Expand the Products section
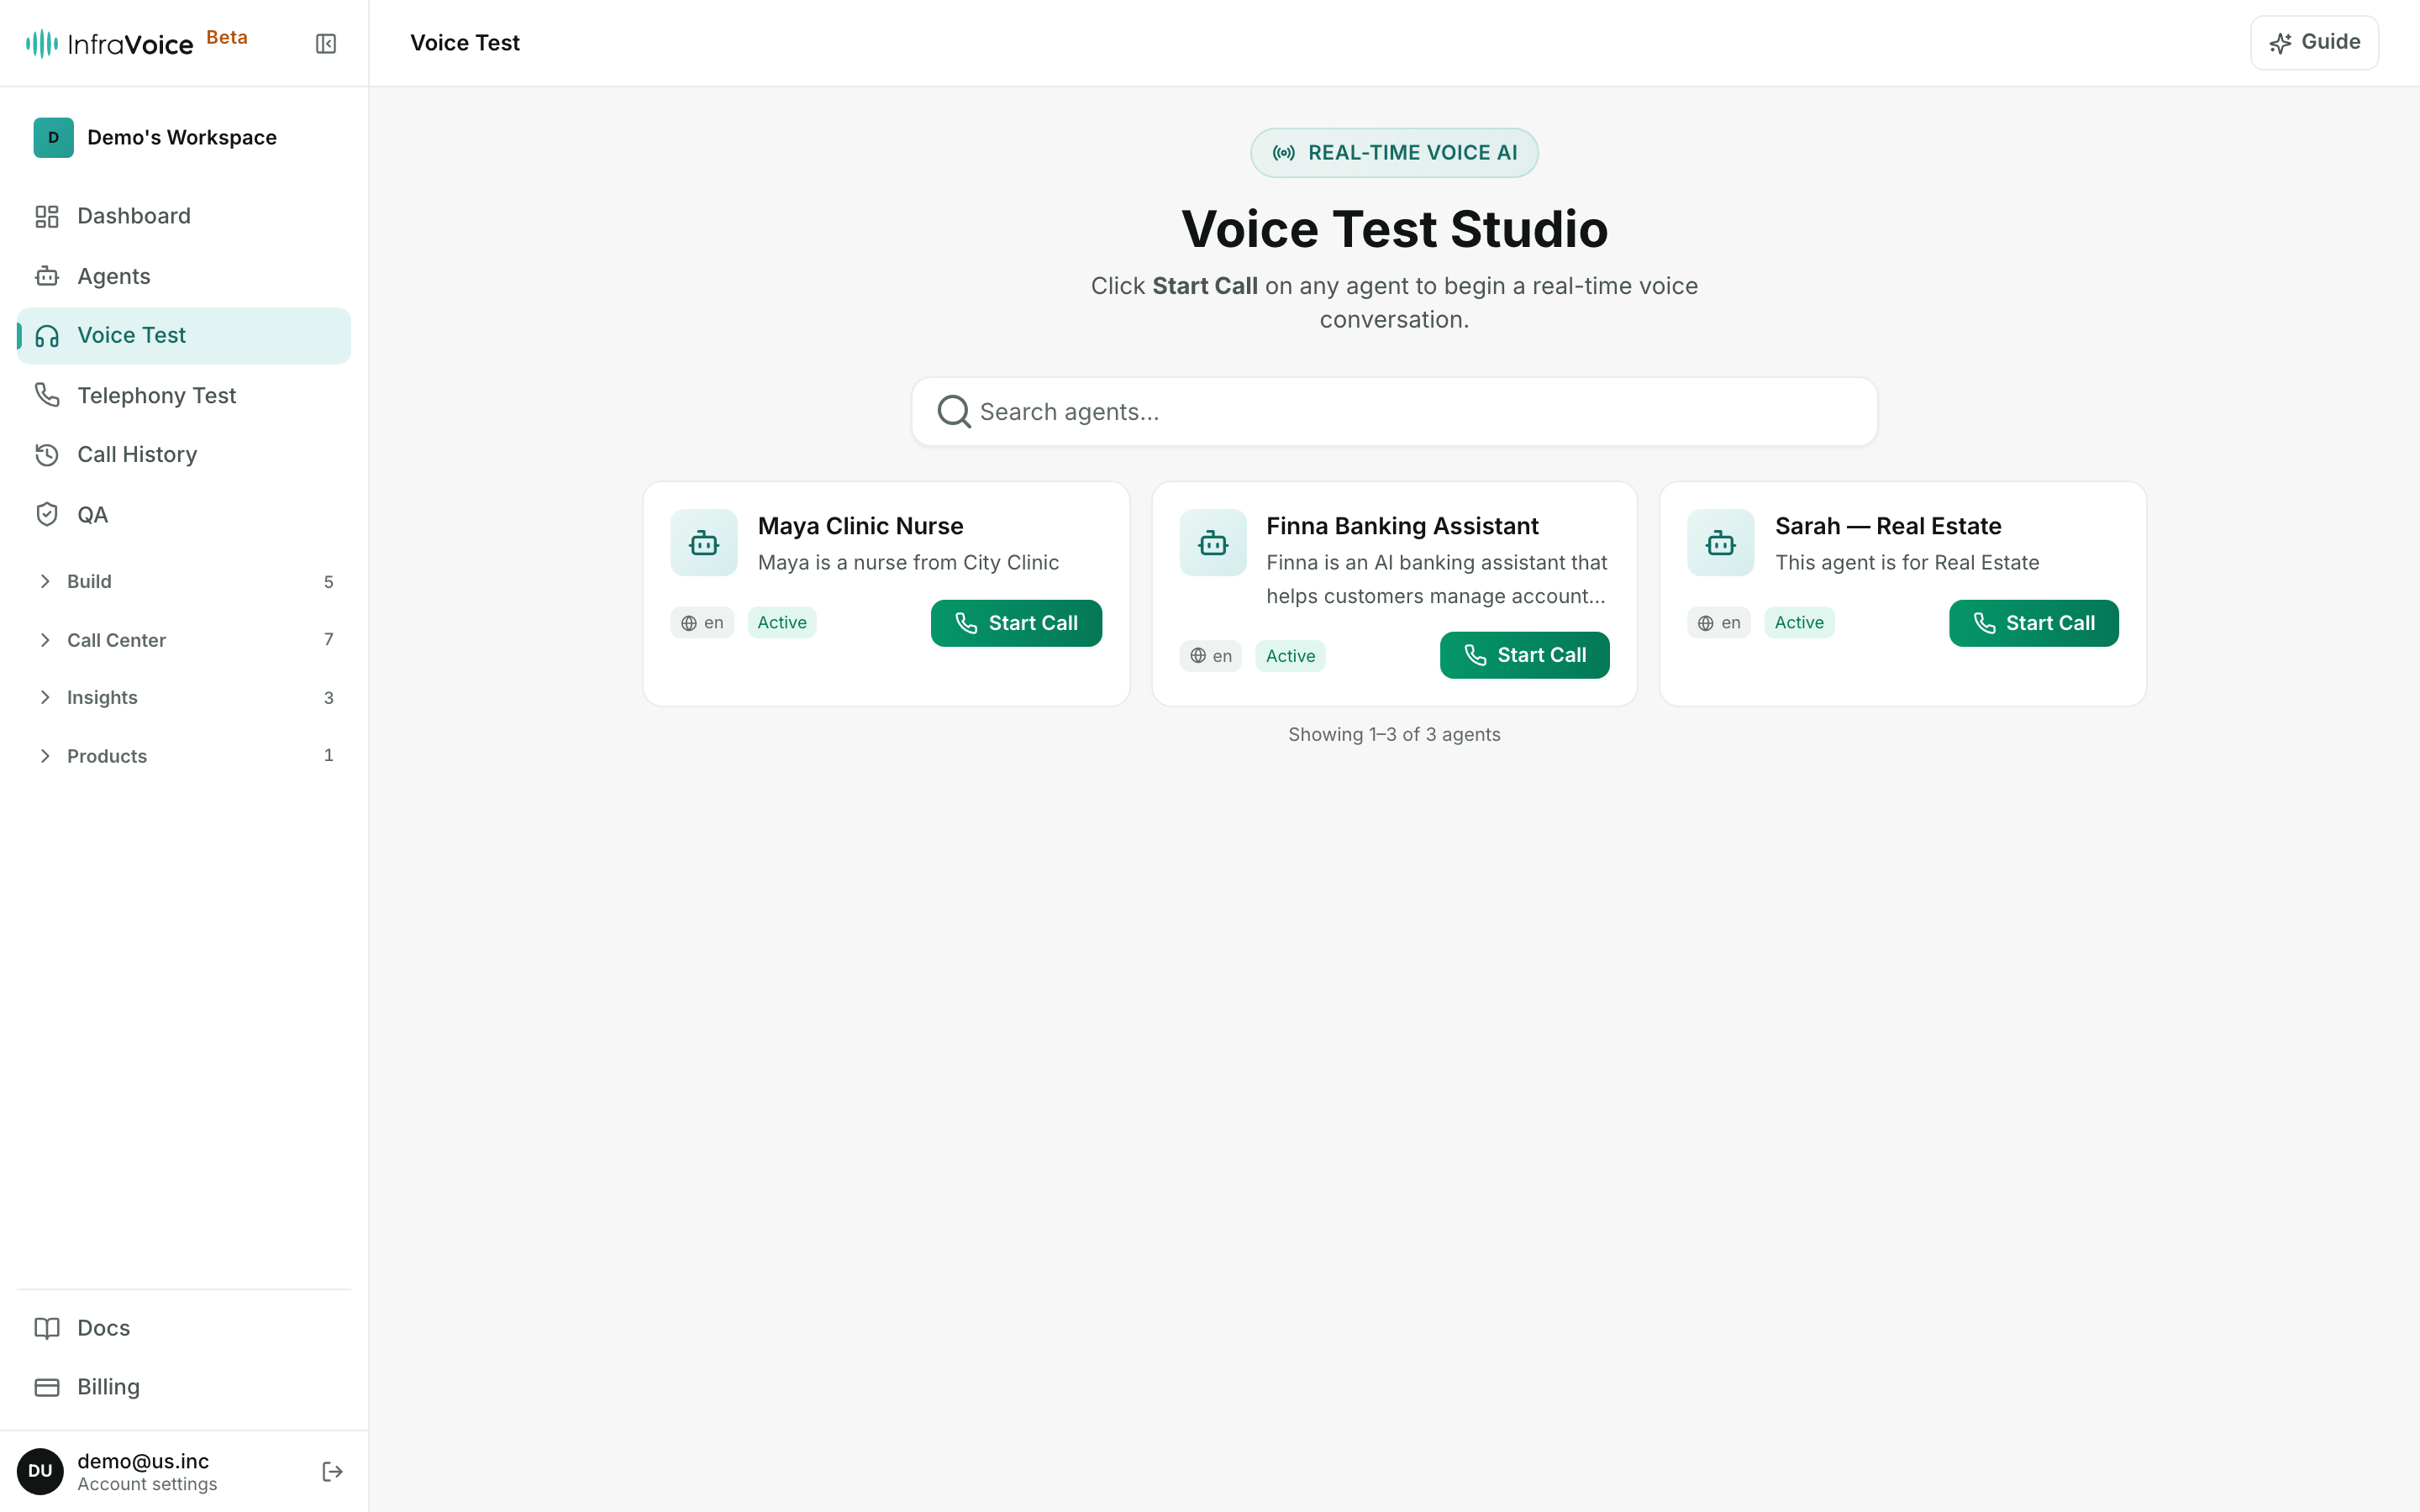Viewport: 2420px width, 1512px height. [x=184, y=756]
